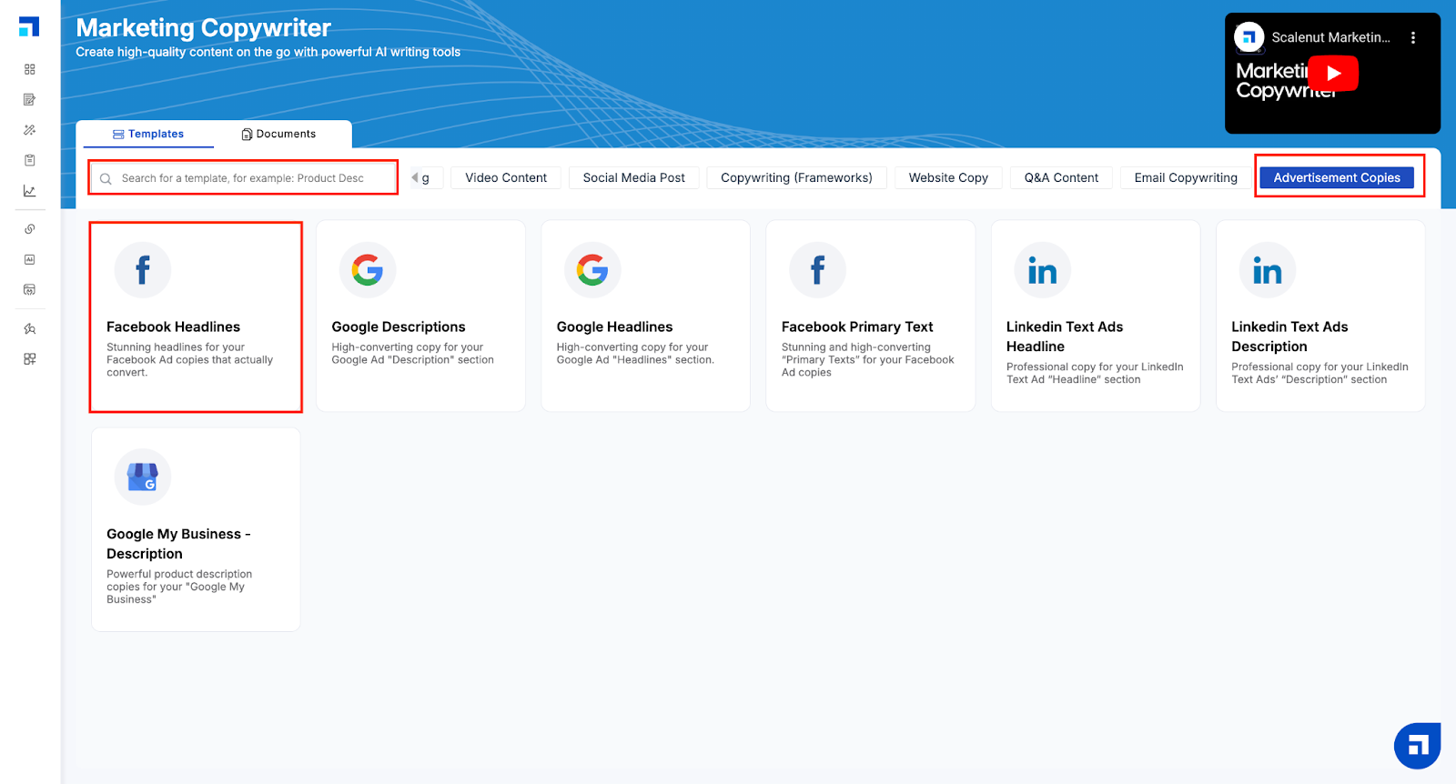
Task: Click LinkedIn icon on Text Ads Description card
Action: point(1268,270)
